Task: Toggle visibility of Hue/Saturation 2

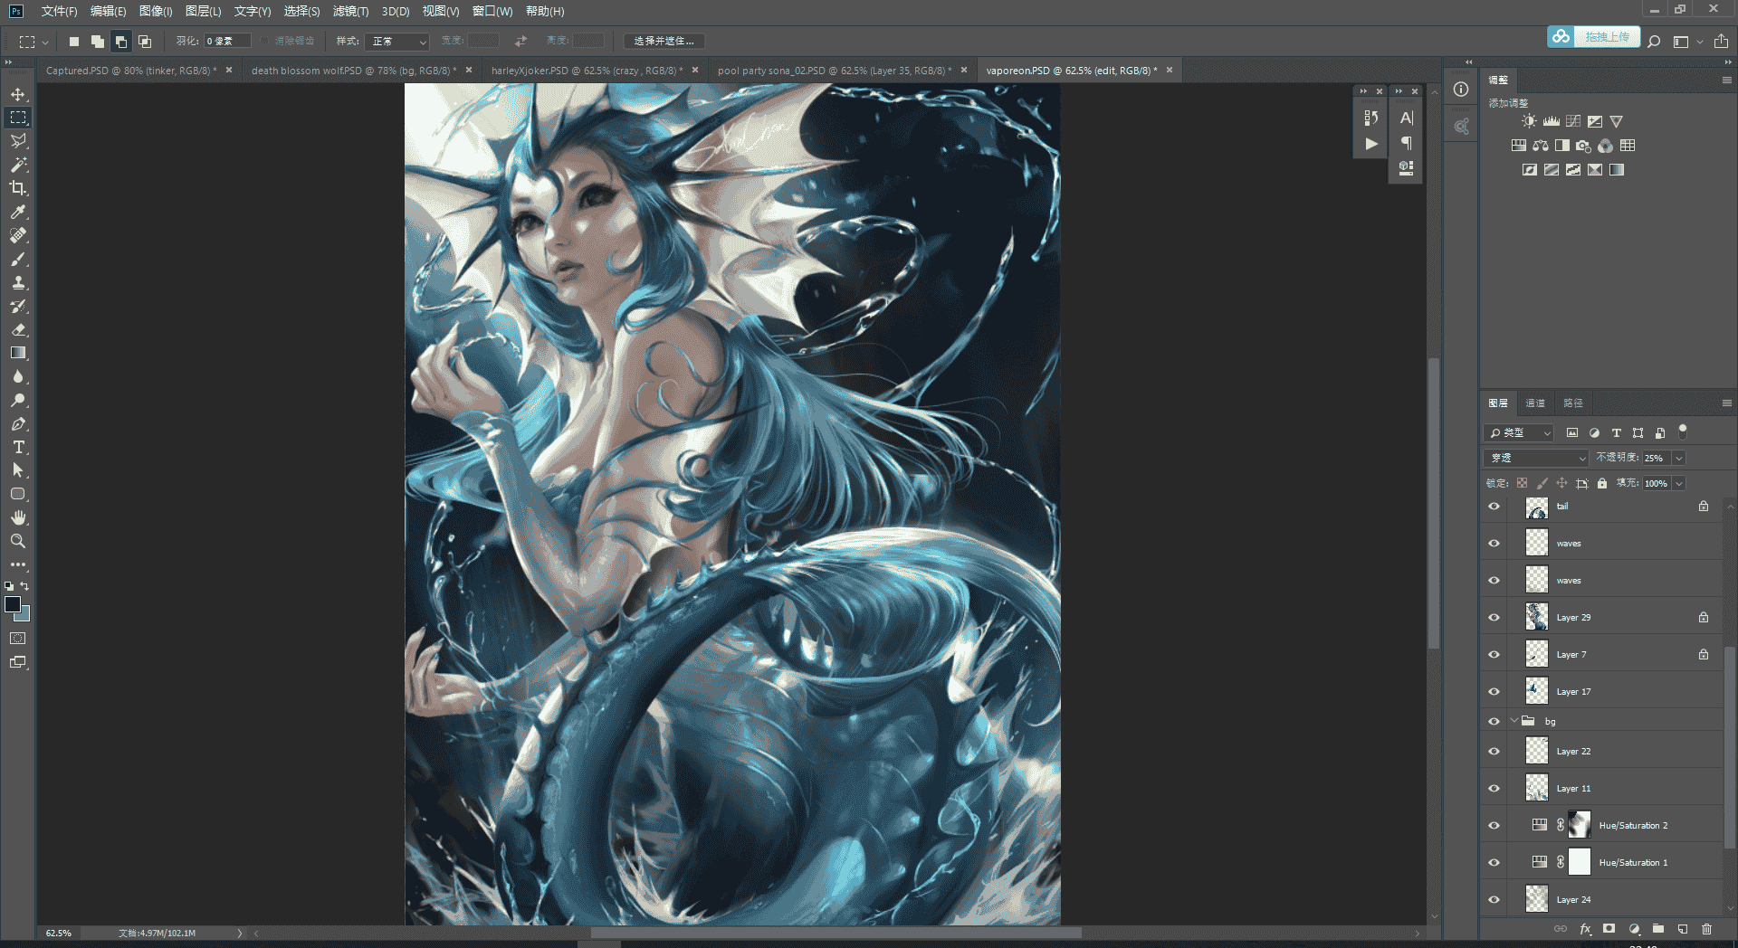Action: pyautogui.click(x=1494, y=826)
